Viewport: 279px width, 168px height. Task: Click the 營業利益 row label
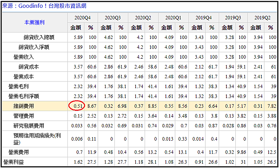pyautogui.click(x=13, y=162)
